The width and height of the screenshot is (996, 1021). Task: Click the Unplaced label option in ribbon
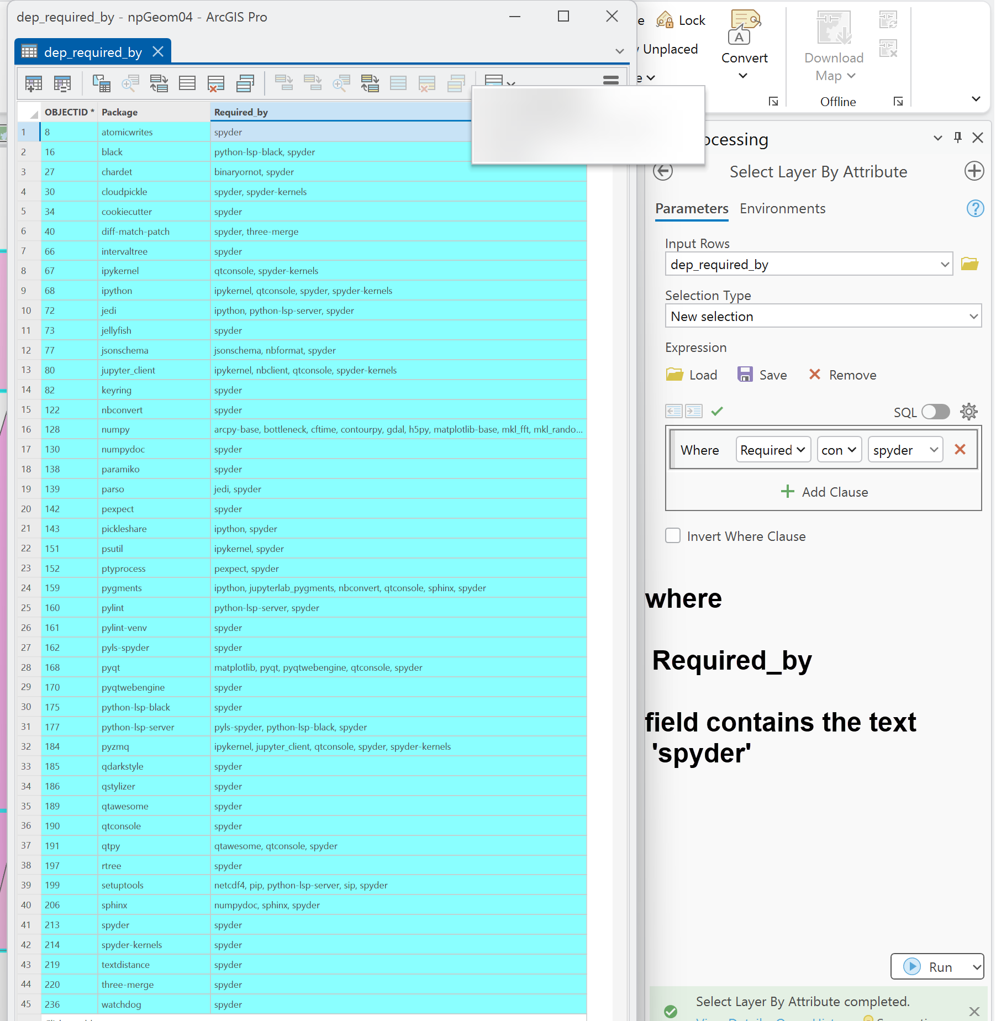tap(670, 49)
